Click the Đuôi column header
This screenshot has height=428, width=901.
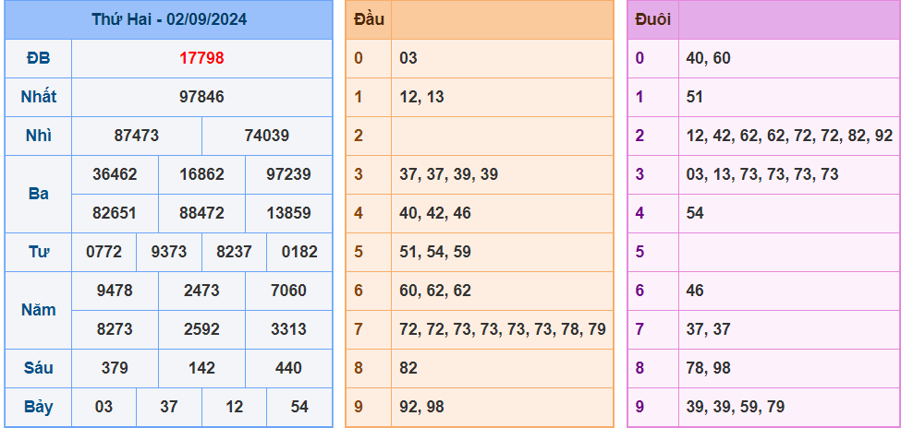click(x=653, y=19)
